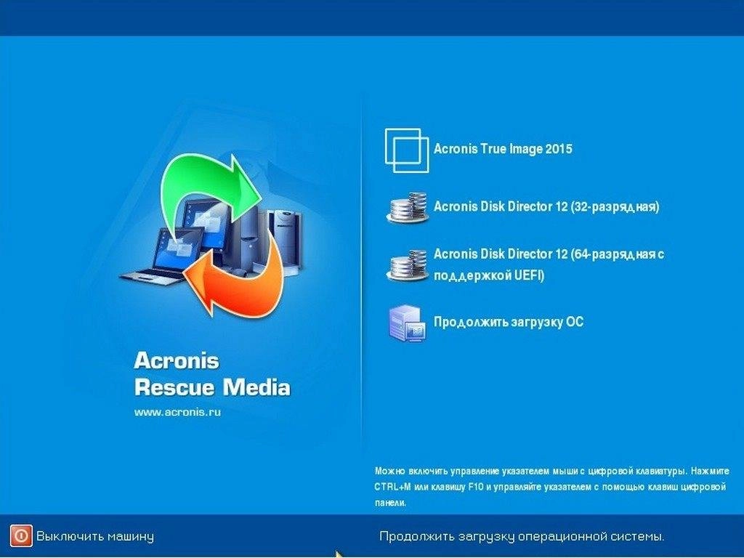The height and width of the screenshot is (558, 744).
Task: Start Acronis Disk Director 12 (32-разрядная)
Action: pos(546,206)
